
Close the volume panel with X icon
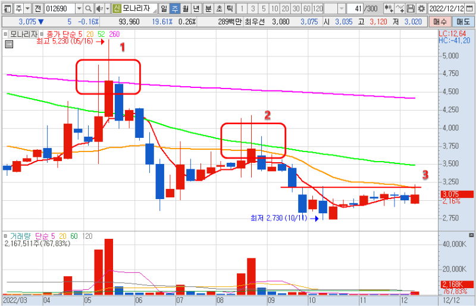pos(471,235)
